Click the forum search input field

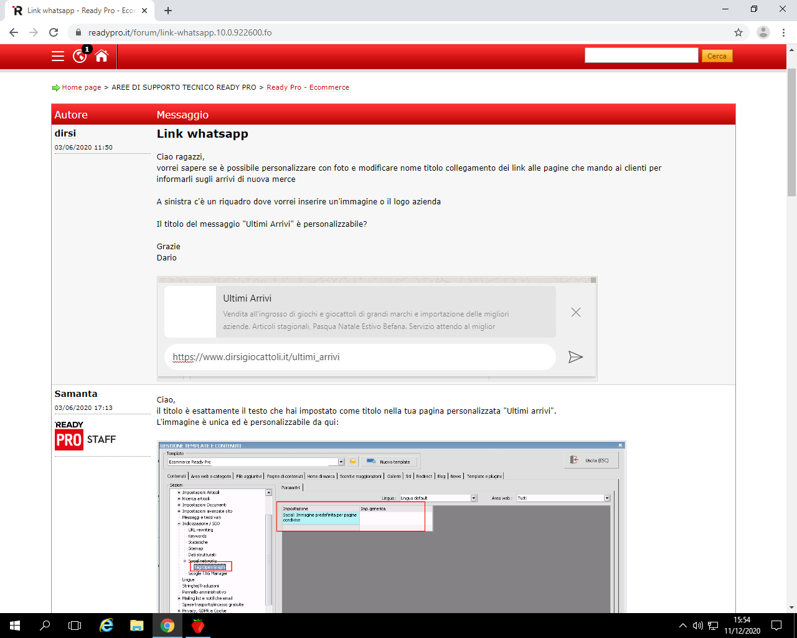641,55
